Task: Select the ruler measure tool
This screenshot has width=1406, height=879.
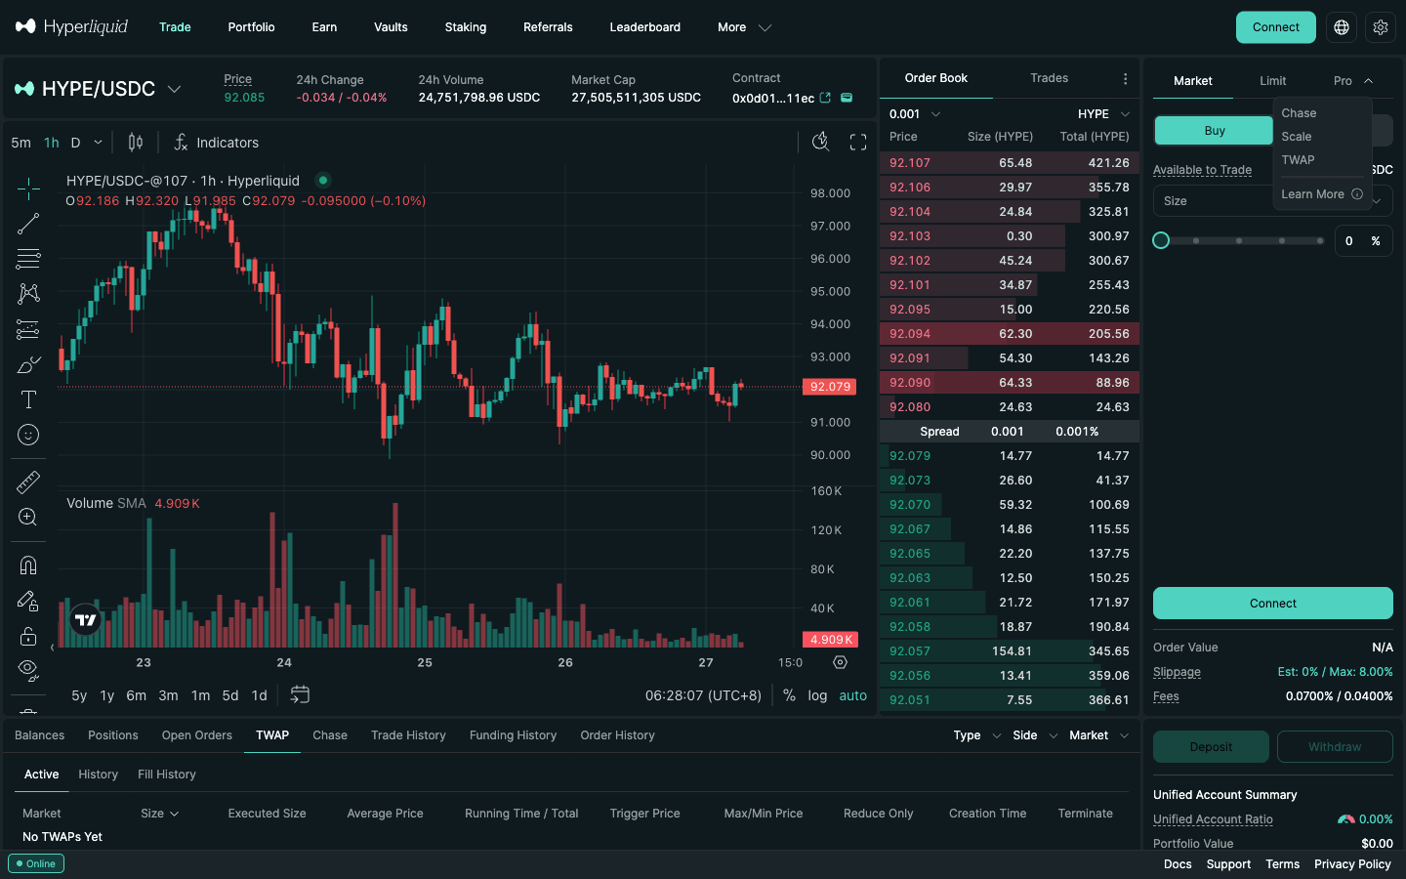Action: pyautogui.click(x=28, y=481)
